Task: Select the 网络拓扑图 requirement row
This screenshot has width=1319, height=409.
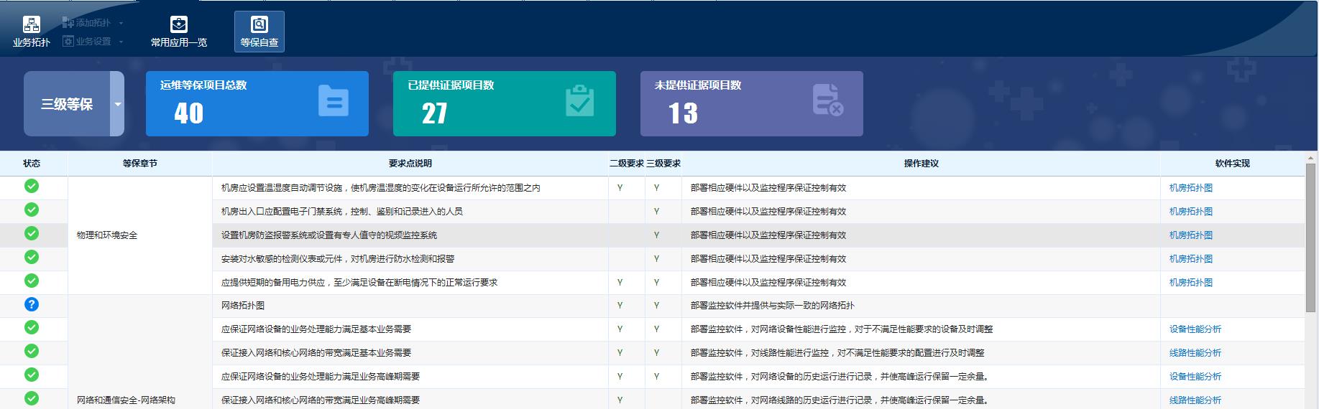Action: 243,306
